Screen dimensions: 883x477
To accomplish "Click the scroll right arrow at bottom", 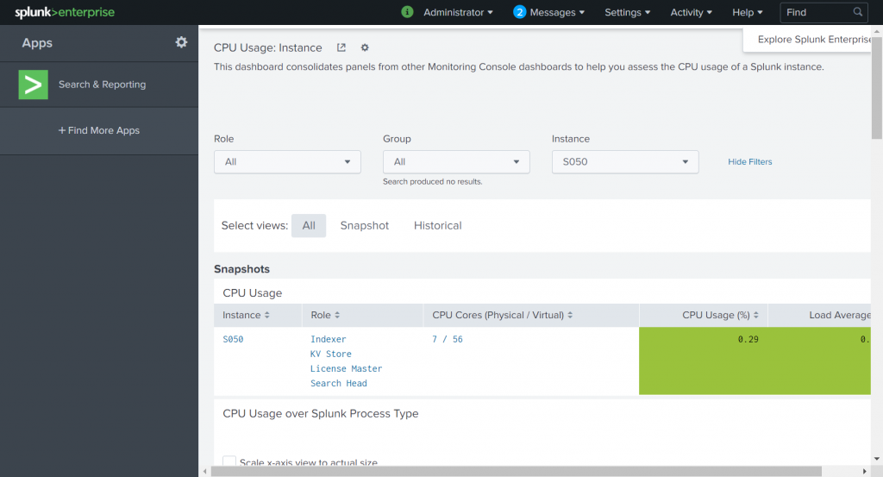I will (x=864, y=471).
